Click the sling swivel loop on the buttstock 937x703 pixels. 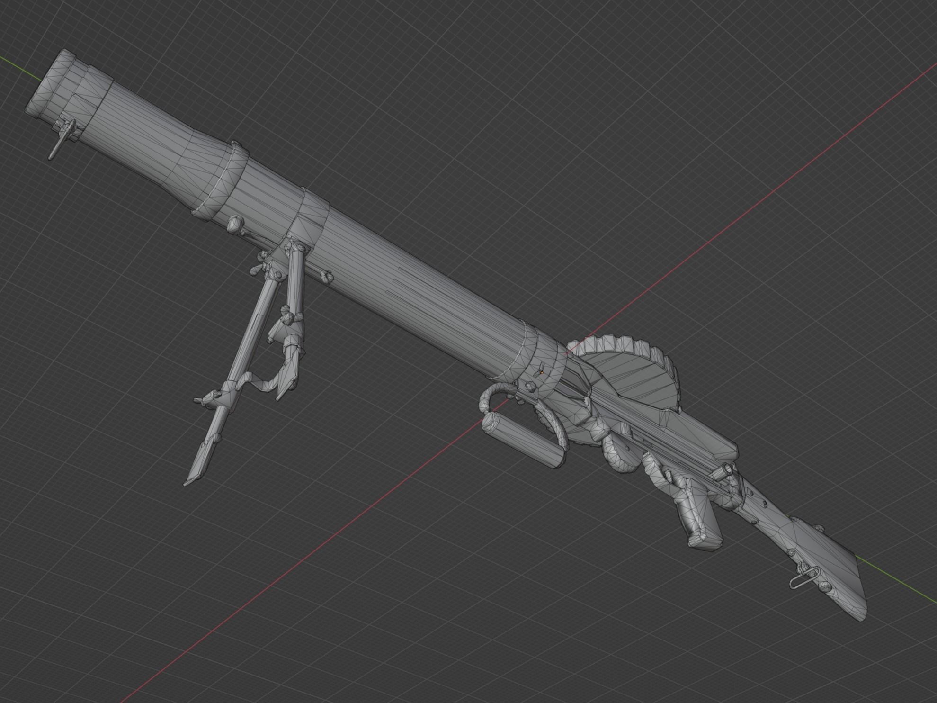click(804, 579)
